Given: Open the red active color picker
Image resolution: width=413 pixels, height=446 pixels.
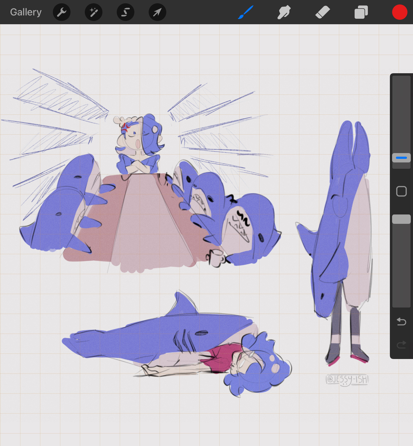Looking at the screenshot, I should 400,12.
